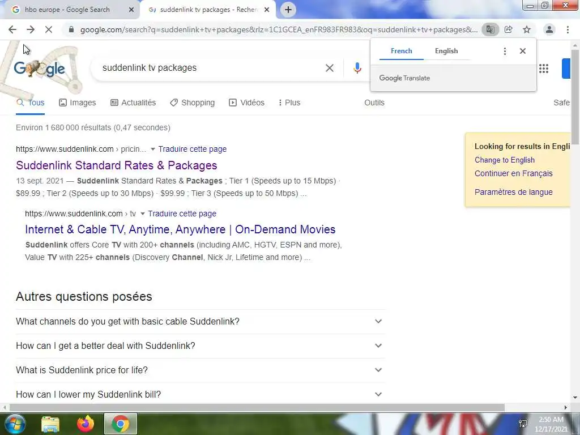Open the Windows Start menu

(15, 424)
